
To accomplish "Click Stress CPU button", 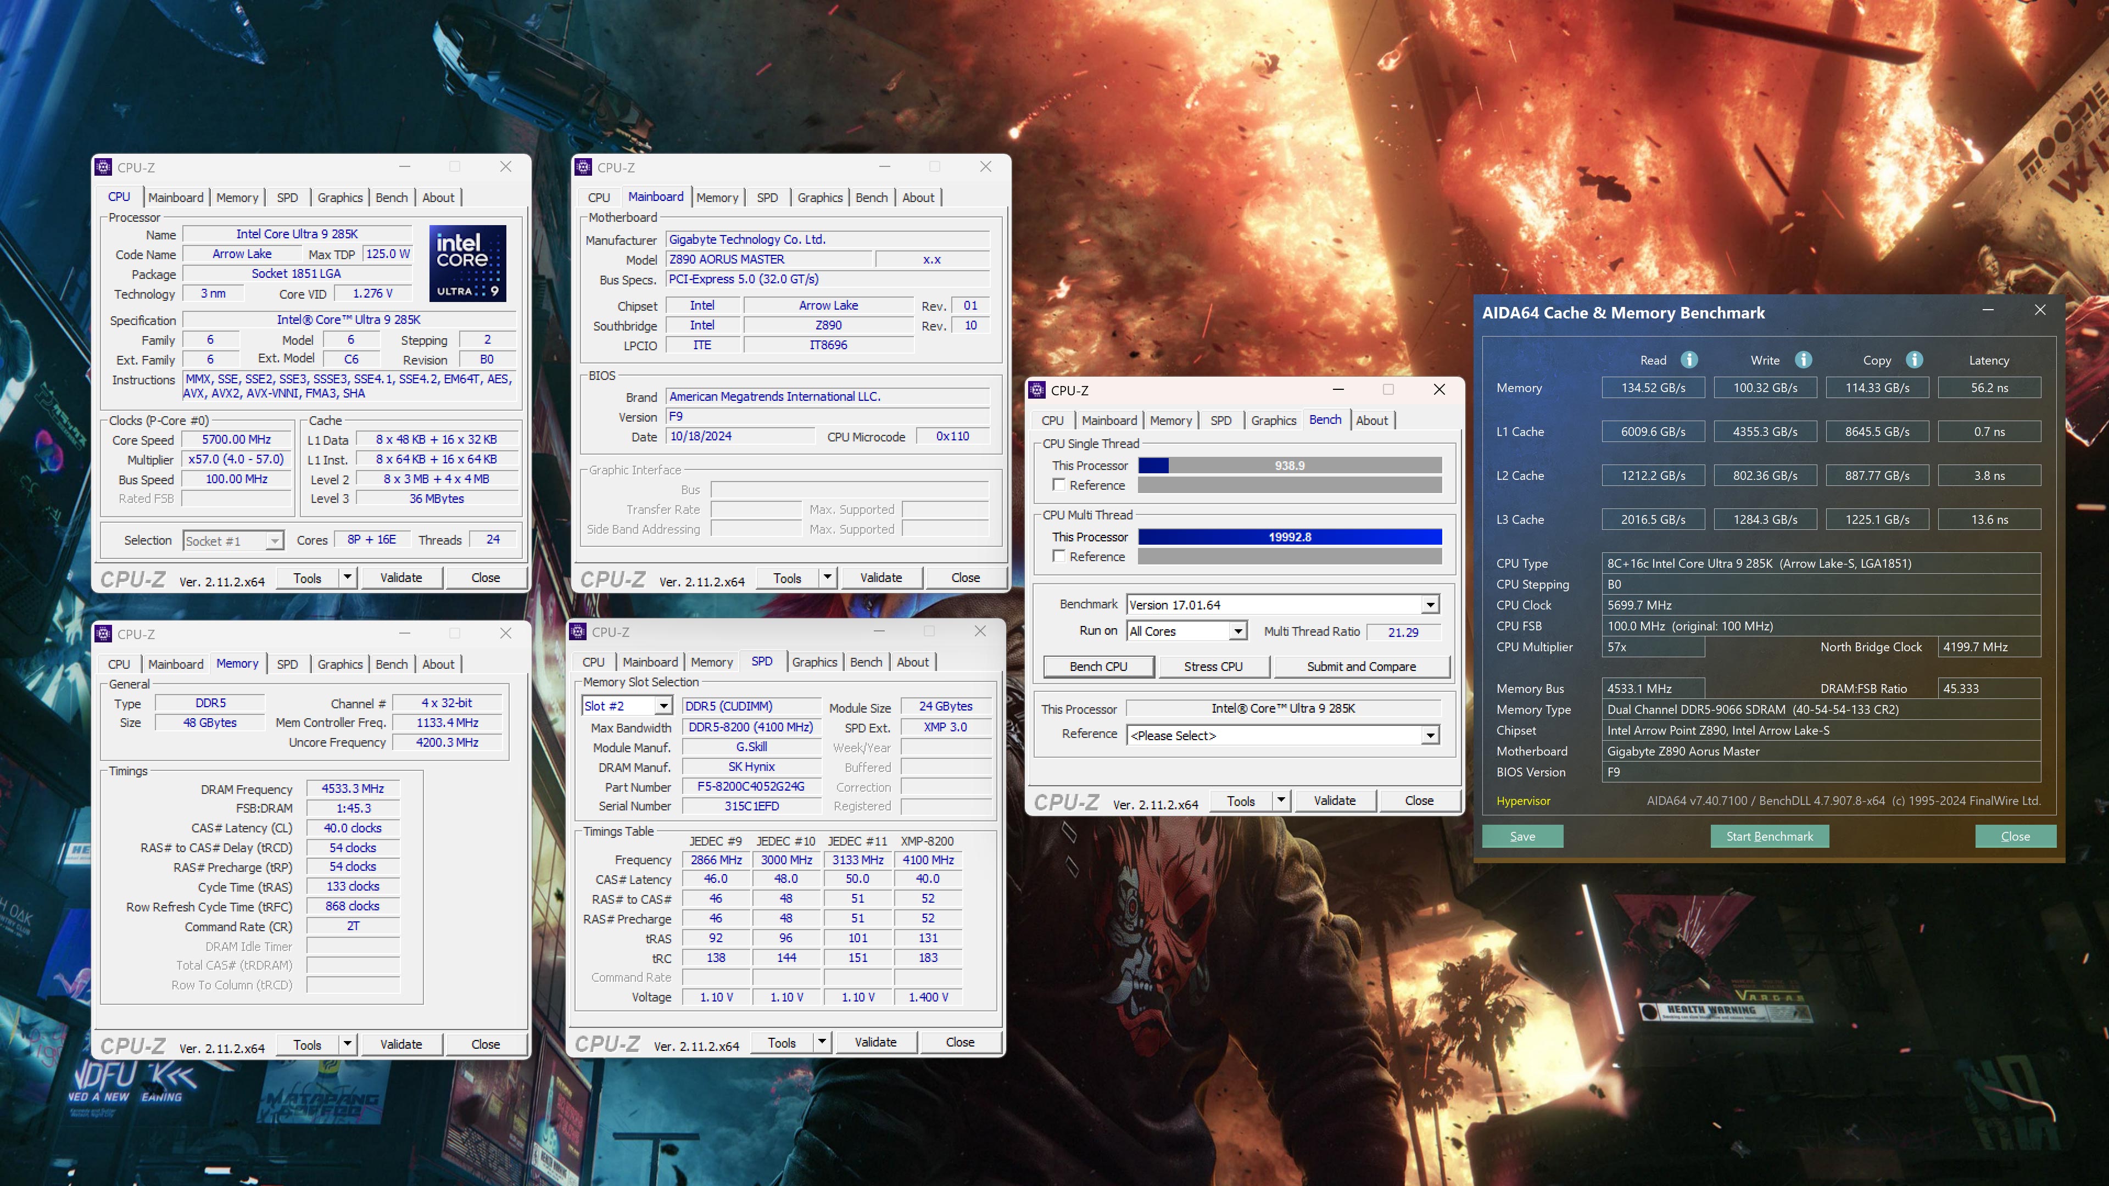I will point(1213,666).
